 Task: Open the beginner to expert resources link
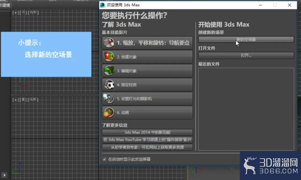coord(147,147)
